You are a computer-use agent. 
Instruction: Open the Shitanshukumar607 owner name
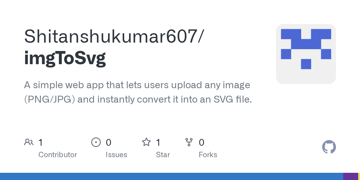[111, 37]
